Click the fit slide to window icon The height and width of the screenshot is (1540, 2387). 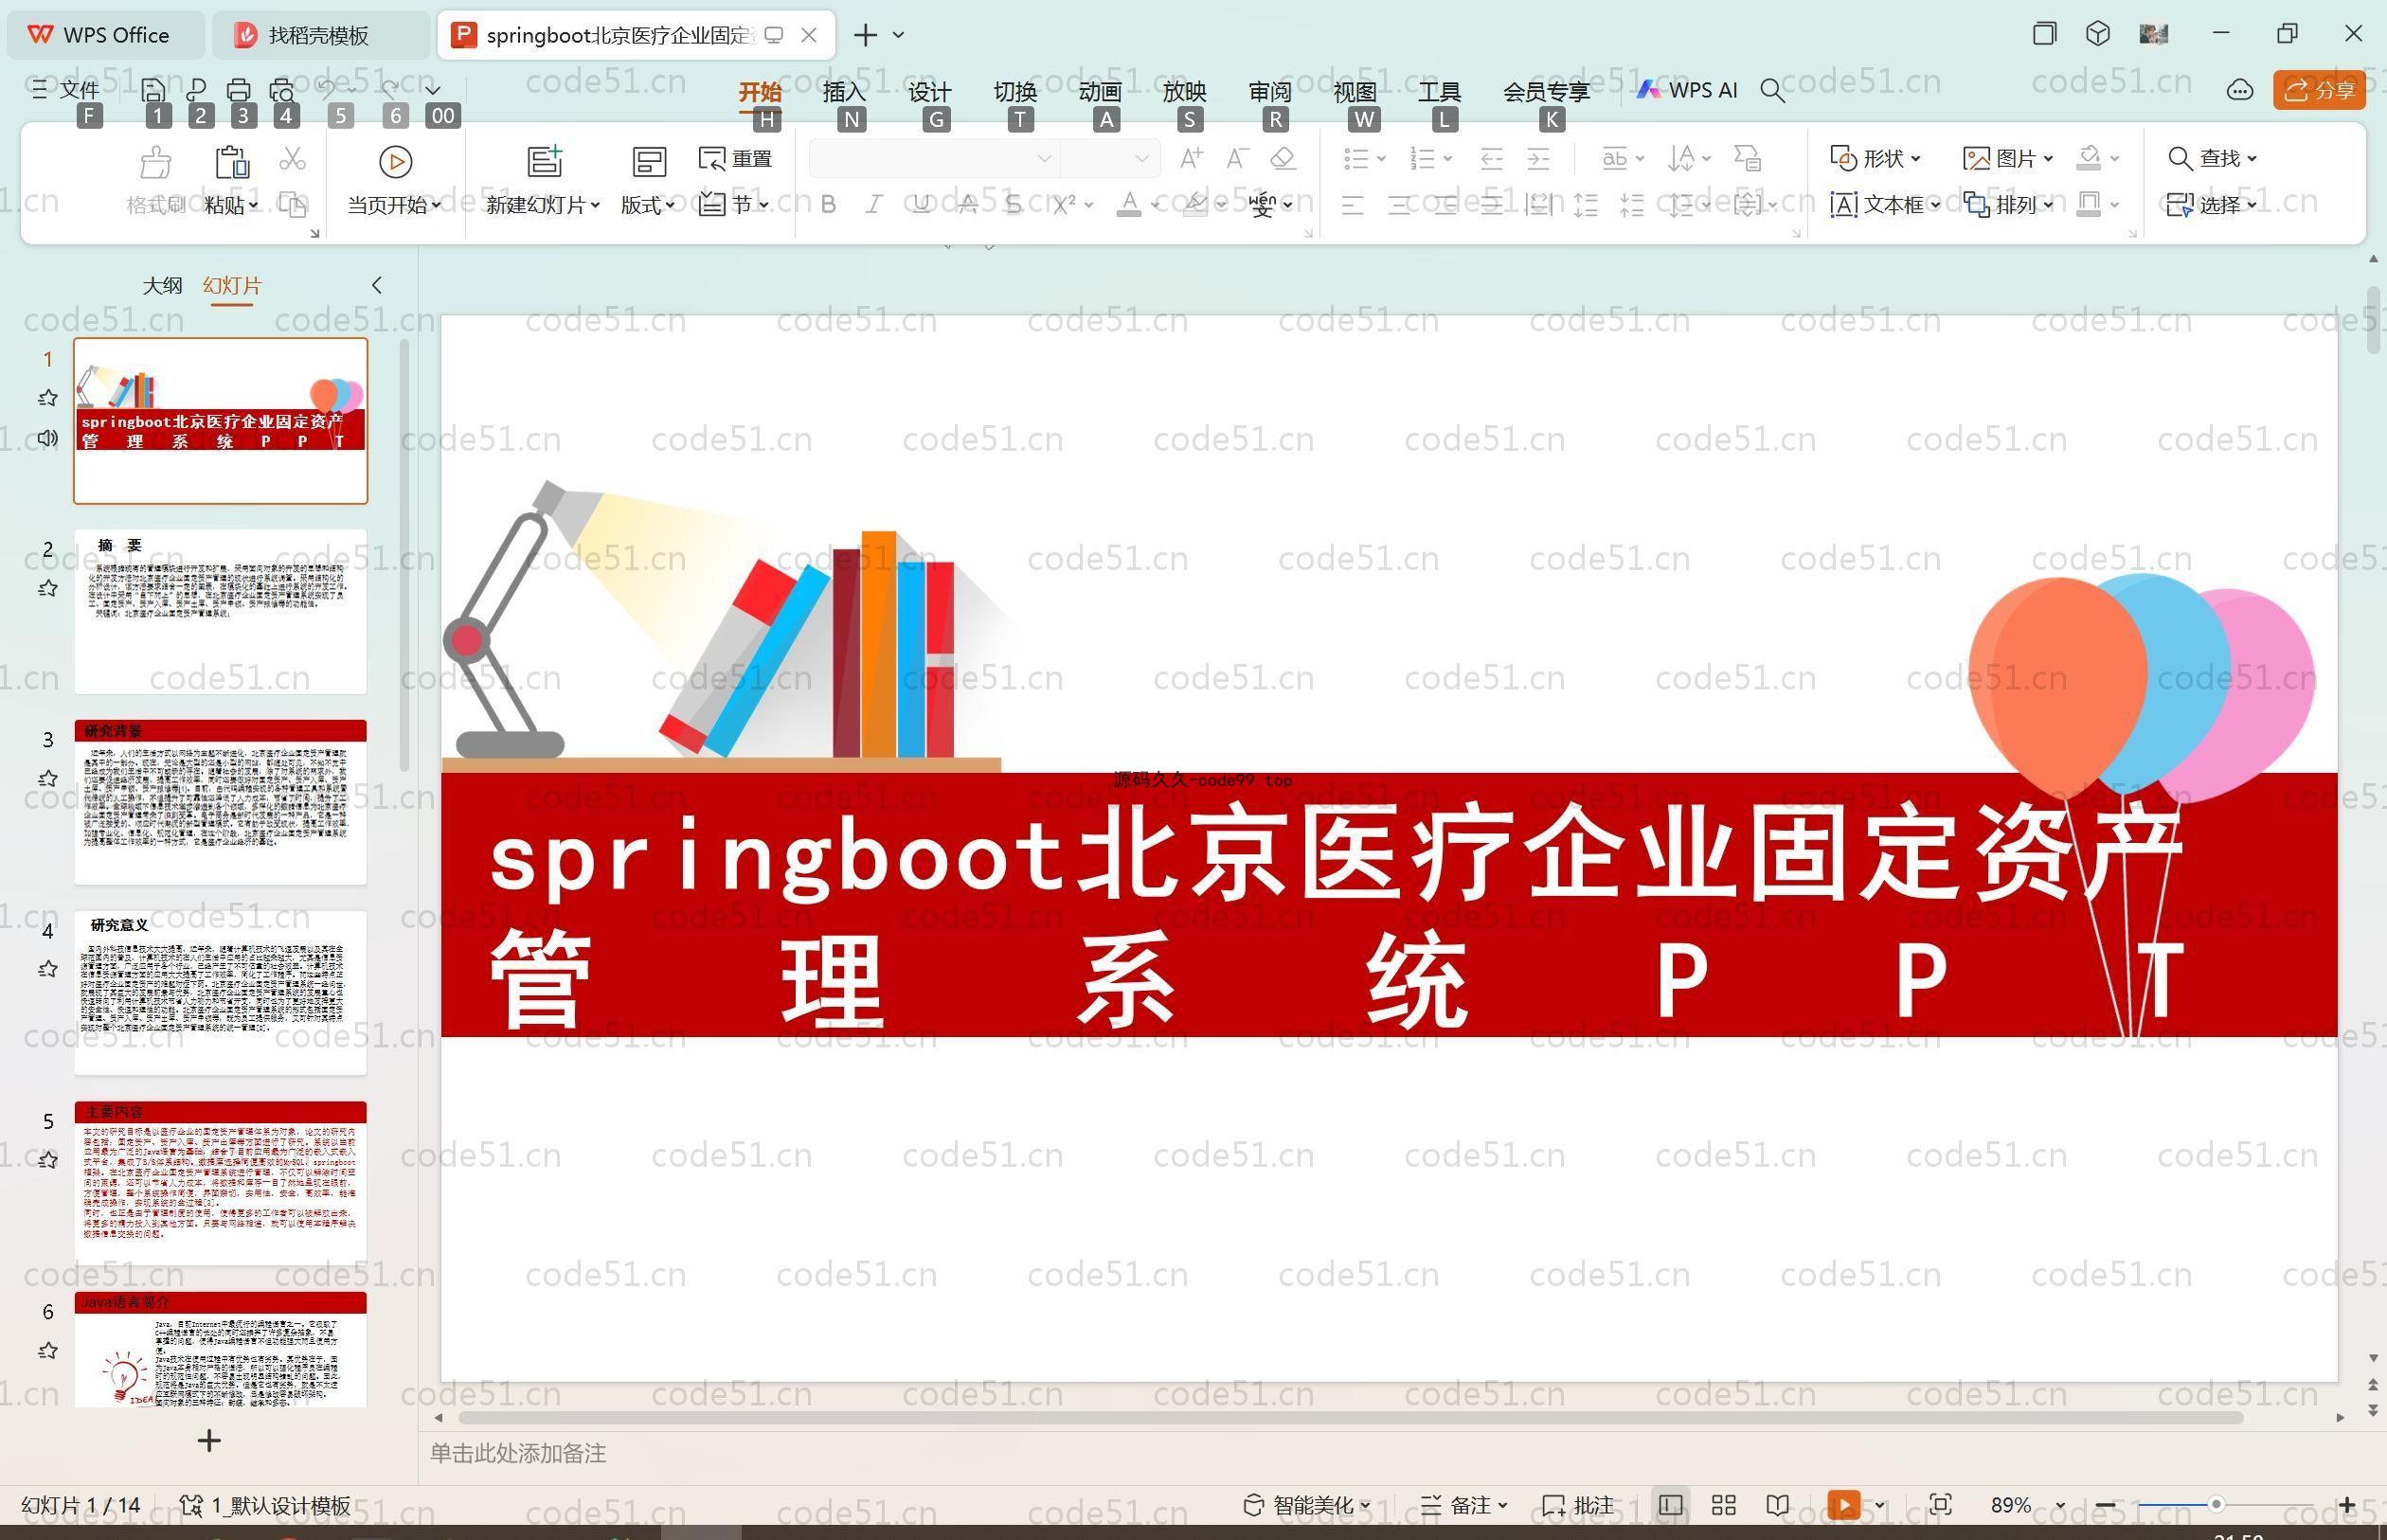(x=1940, y=1505)
